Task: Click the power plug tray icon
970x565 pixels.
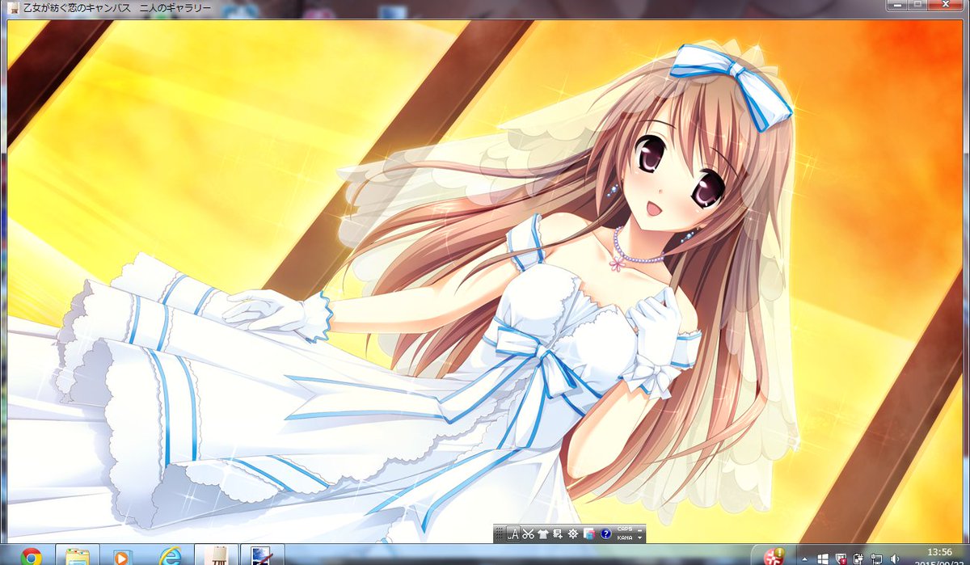Action: [x=858, y=559]
